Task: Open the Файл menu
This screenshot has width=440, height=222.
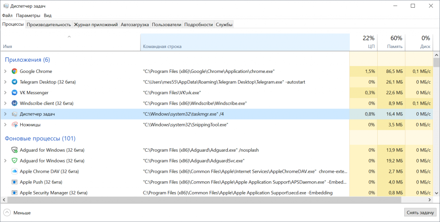Action: click(x=7, y=15)
